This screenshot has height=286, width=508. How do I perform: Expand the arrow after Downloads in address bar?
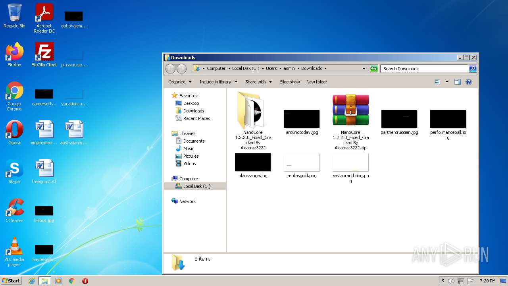325,69
